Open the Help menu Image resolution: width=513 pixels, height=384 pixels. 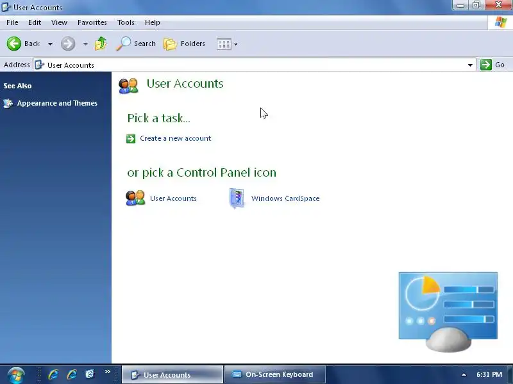pyautogui.click(x=153, y=22)
